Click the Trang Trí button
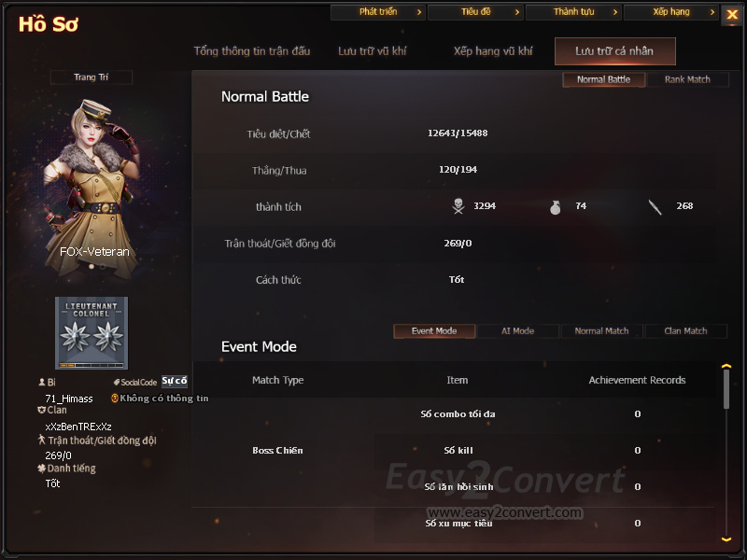 coord(91,77)
